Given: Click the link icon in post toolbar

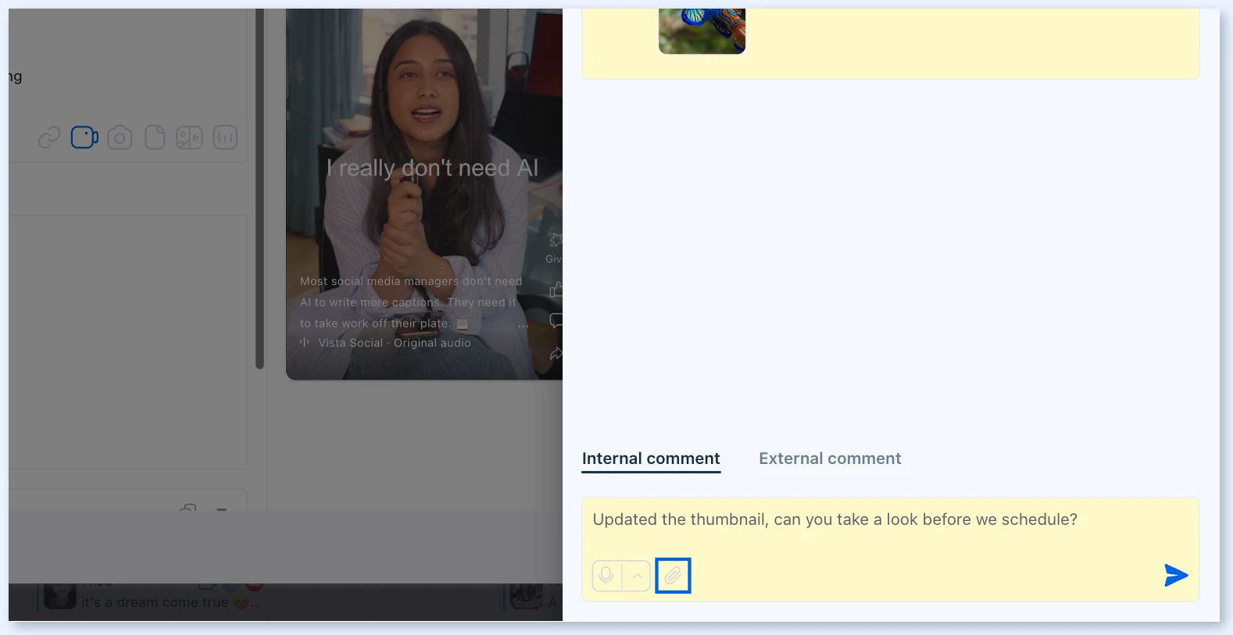Looking at the screenshot, I should point(49,137).
